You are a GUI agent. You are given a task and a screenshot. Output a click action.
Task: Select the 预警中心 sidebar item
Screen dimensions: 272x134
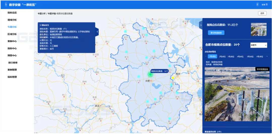(12, 56)
